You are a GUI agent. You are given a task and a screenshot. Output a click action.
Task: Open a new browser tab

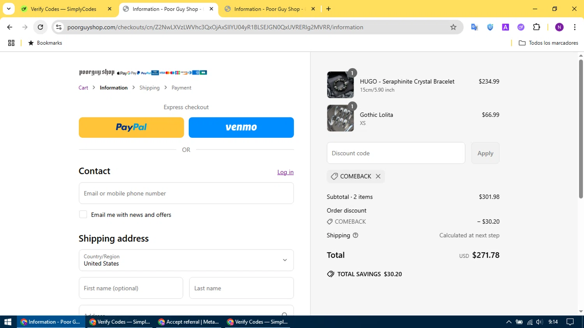(x=329, y=9)
